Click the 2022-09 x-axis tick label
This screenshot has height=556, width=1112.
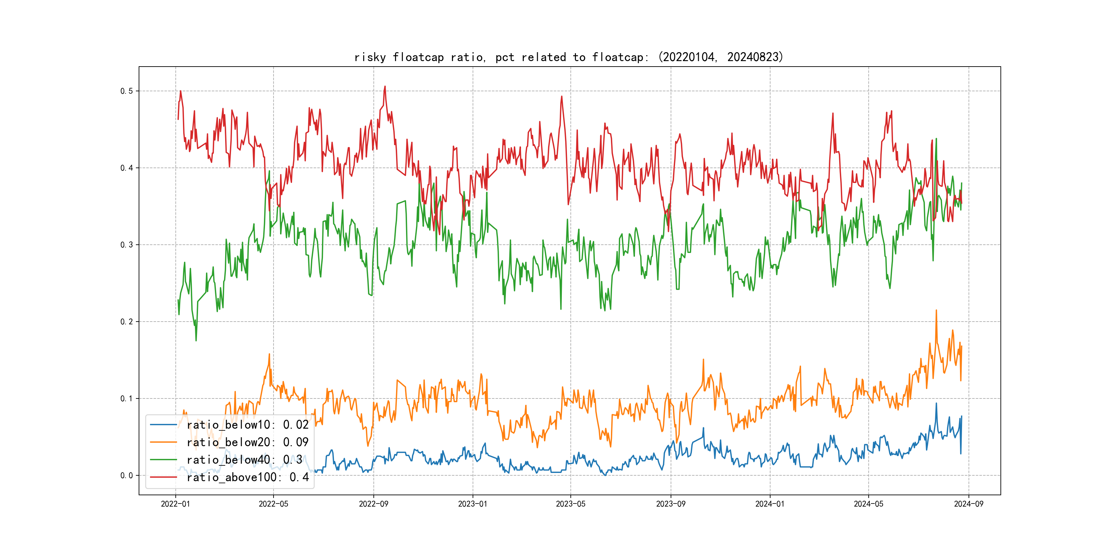click(373, 504)
